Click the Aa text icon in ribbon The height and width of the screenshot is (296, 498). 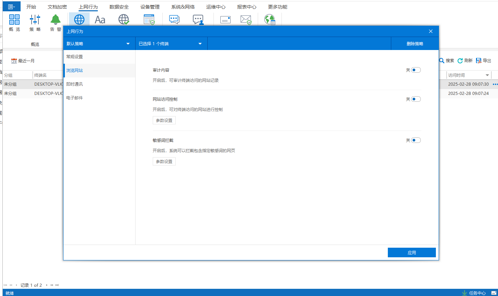click(100, 20)
